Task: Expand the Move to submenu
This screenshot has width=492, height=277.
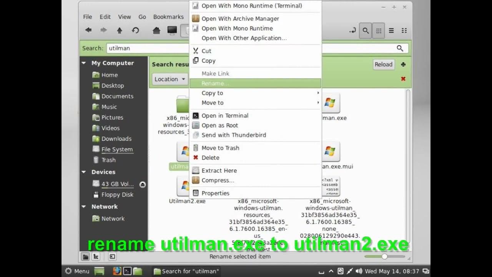Action: 255,103
